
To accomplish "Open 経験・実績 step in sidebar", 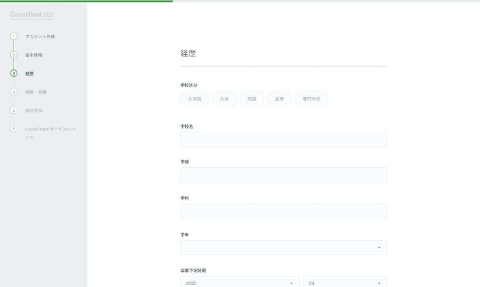I will coord(36,92).
